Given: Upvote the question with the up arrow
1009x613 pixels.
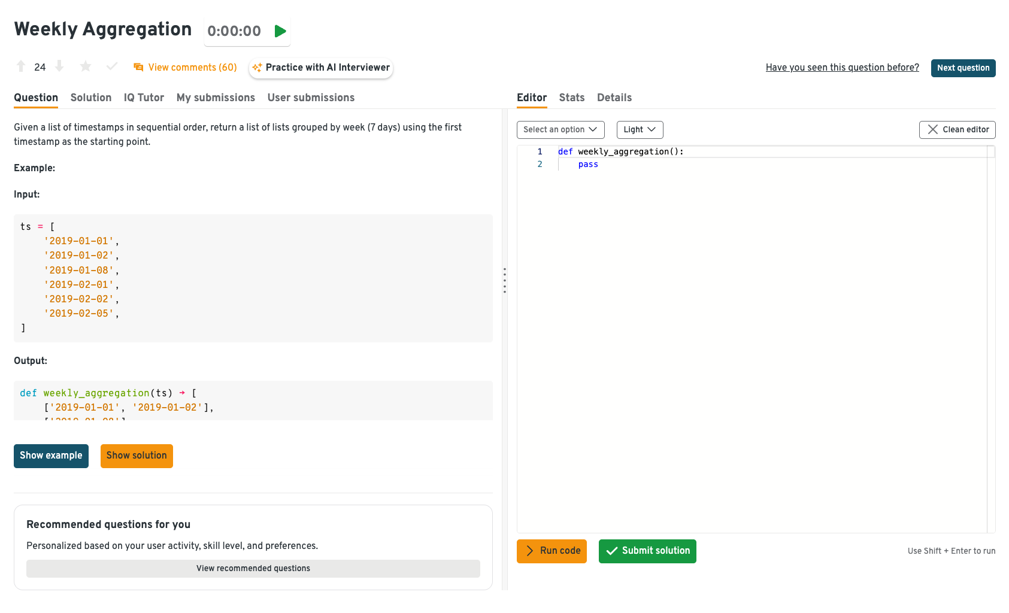Looking at the screenshot, I should [21, 66].
